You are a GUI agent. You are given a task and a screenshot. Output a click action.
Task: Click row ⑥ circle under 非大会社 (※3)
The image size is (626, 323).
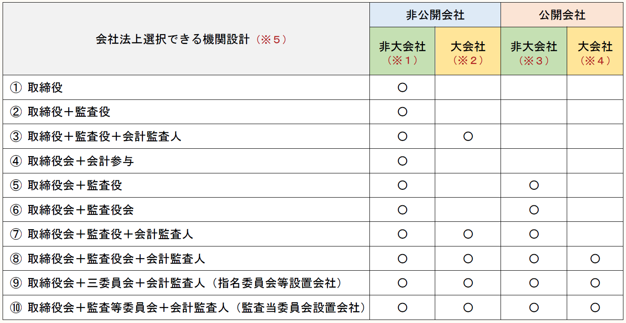click(534, 210)
